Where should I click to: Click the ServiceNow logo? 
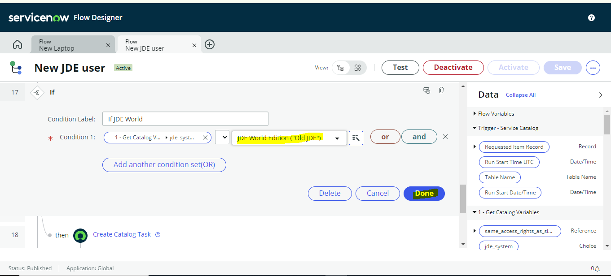(39, 17)
